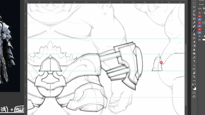Toggle visibility of the expanded top layer group

click(x=200, y=13)
